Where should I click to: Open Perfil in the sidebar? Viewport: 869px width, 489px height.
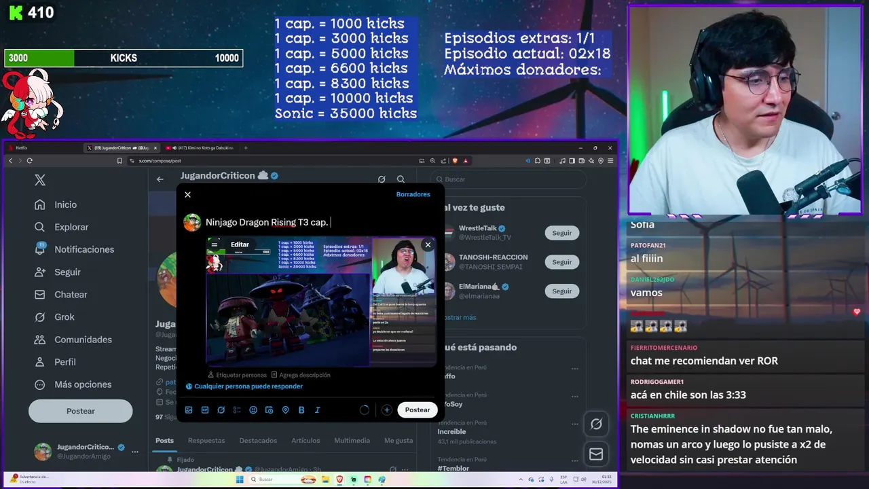pos(56,362)
